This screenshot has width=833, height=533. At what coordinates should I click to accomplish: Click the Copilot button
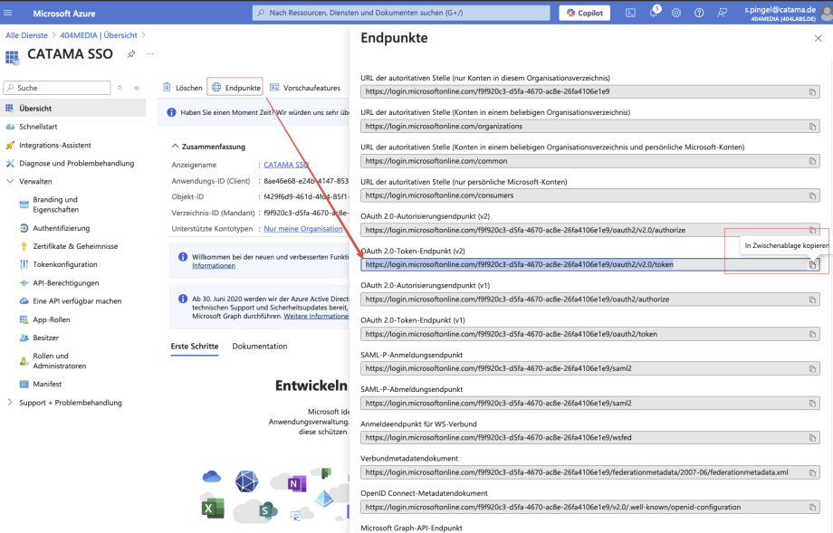[584, 13]
